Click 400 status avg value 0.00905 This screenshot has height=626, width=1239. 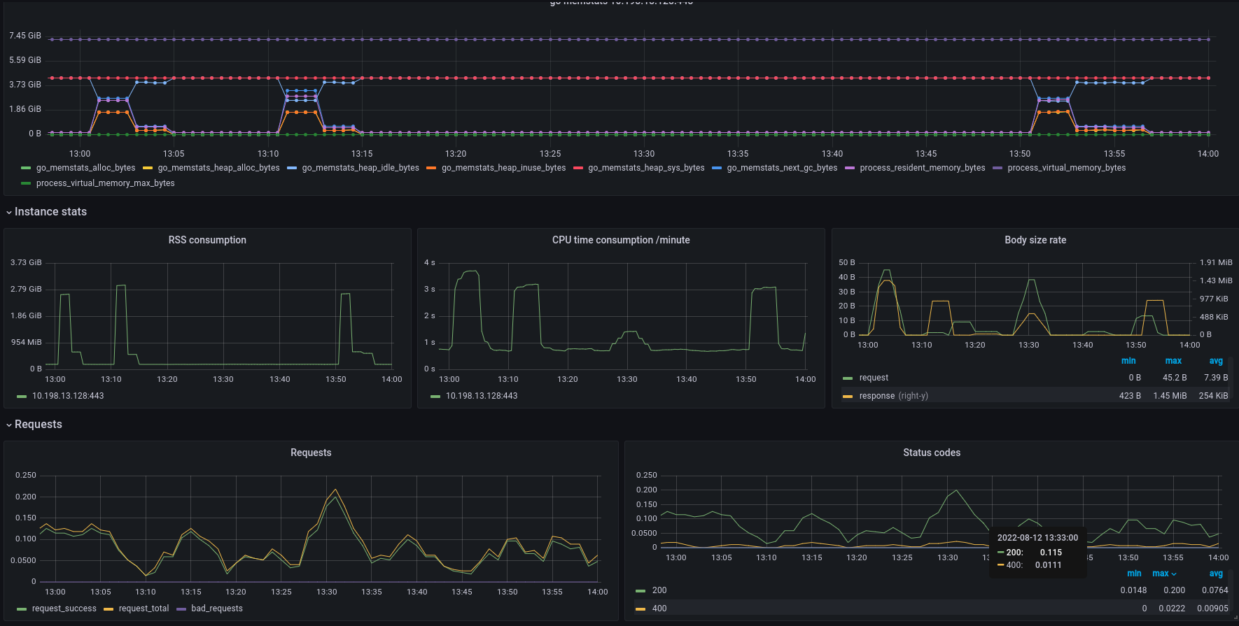point(1212,609)
